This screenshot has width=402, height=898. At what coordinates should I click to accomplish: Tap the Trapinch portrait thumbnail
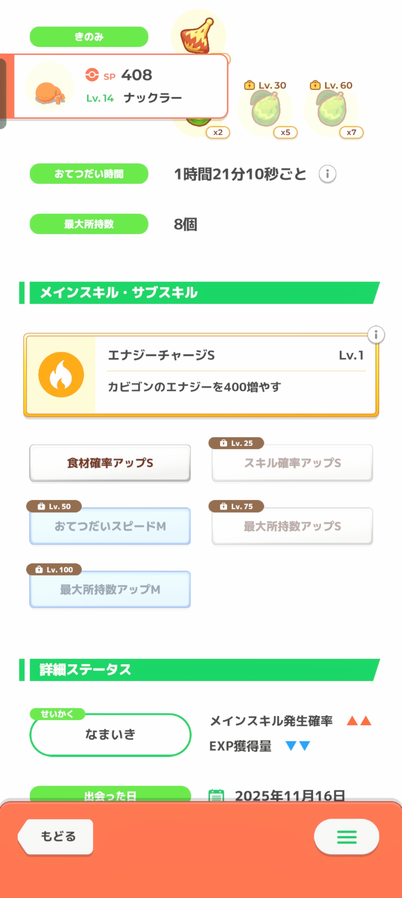pos(50,87)
